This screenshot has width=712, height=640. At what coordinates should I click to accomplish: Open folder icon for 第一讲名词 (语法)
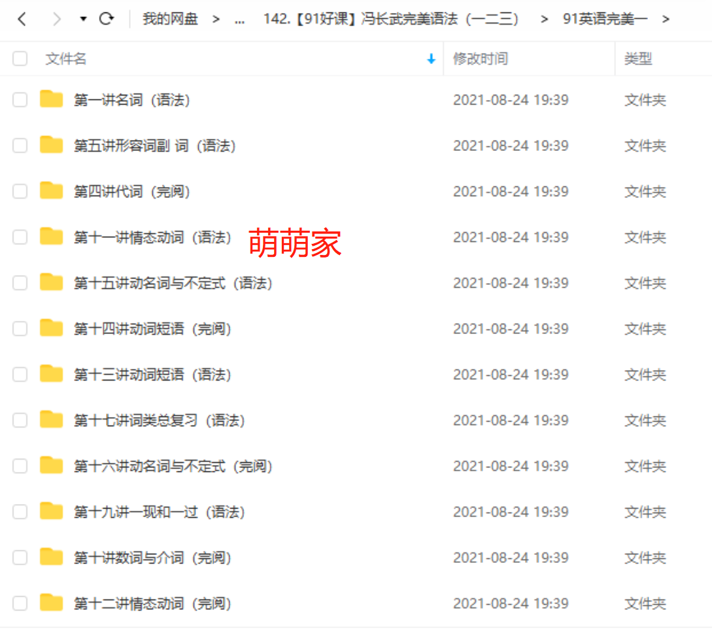(x=51, y=99)
